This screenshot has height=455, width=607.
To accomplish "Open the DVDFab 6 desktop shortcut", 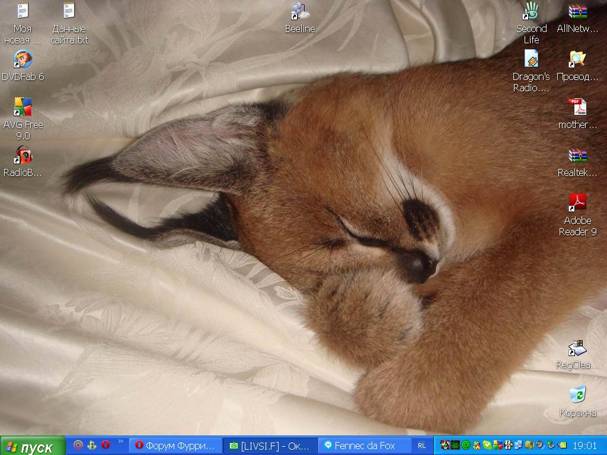I will point(23,60).
